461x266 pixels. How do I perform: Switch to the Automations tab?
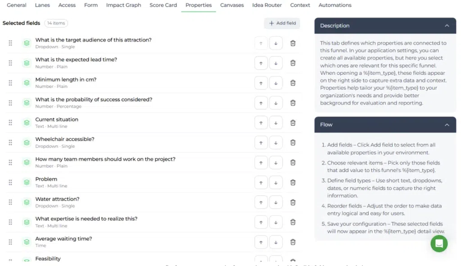click(335, 5)
